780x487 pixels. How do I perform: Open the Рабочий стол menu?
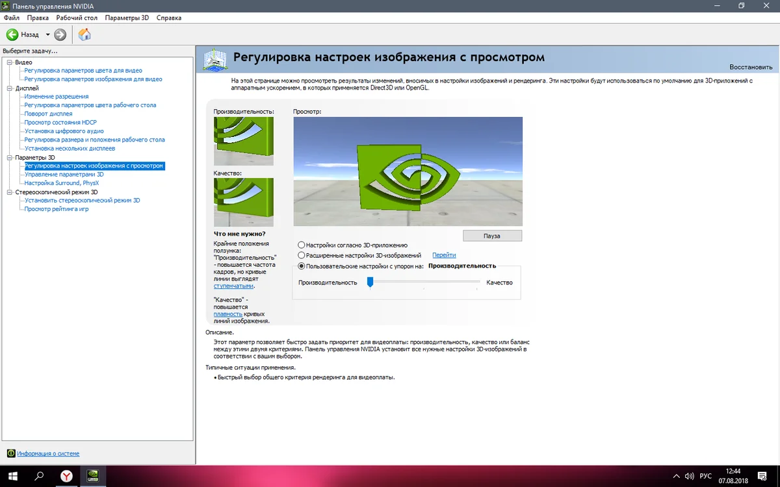77,18
